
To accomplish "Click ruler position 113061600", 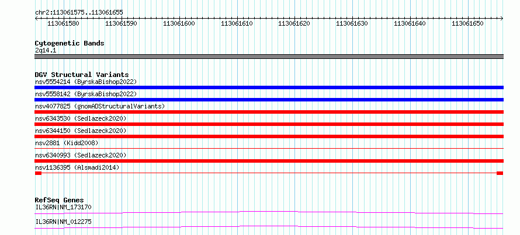I will pyautogui.click(x=179, y=23).
